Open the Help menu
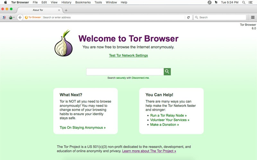Viewport: 257px width, 160px height. (x=124, y=2)
